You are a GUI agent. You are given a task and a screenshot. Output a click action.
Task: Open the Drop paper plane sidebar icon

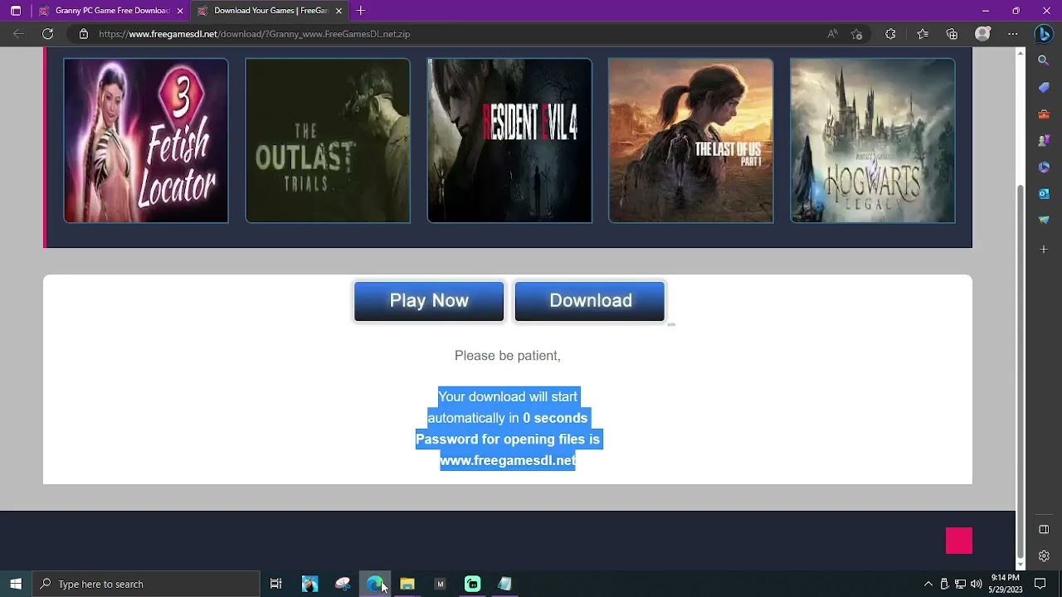click(1044, 220)
